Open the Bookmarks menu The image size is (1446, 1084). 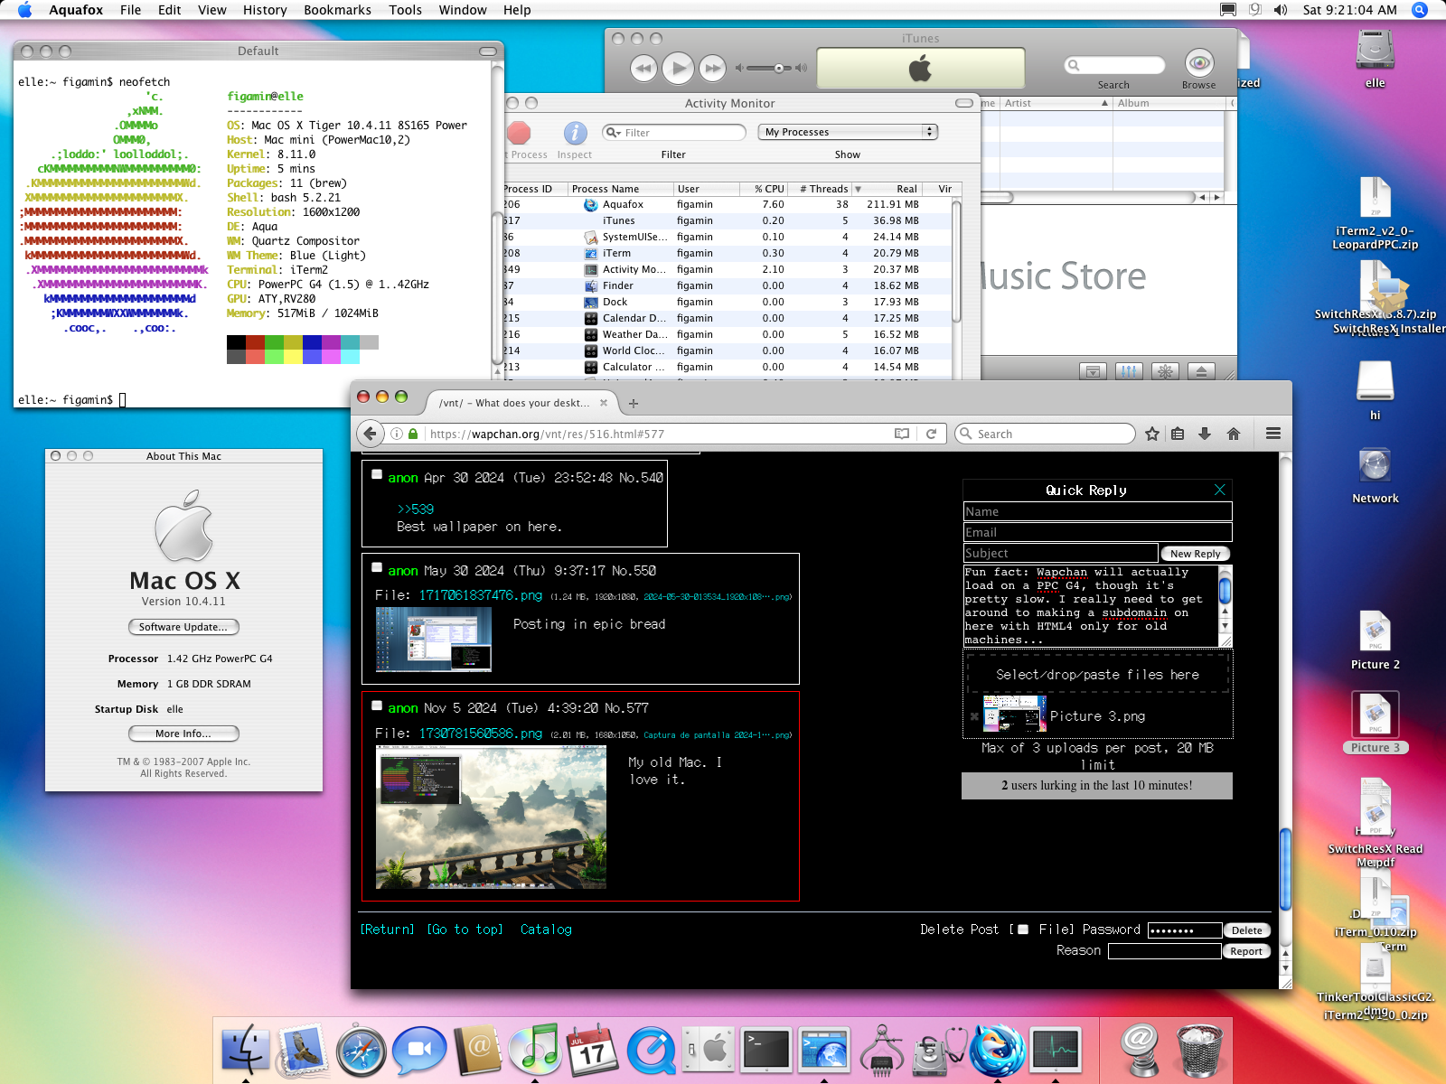337,10
